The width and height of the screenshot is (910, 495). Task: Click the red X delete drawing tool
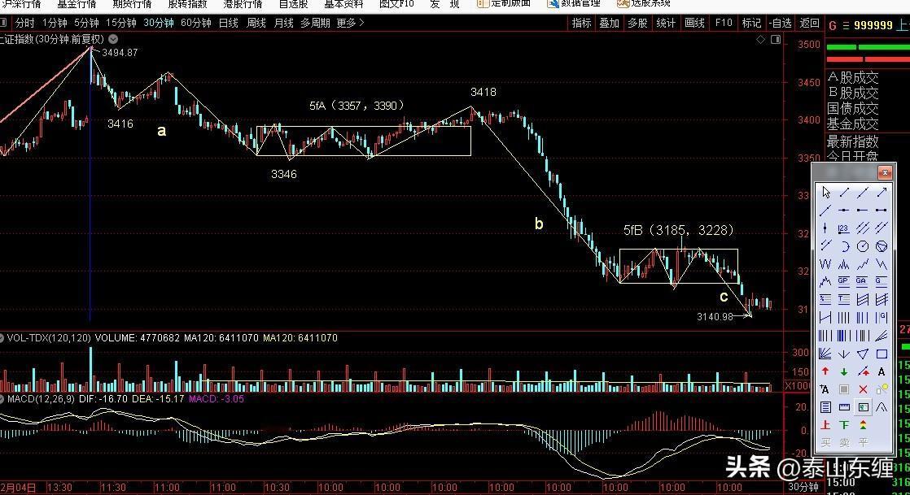click(863, 389)
